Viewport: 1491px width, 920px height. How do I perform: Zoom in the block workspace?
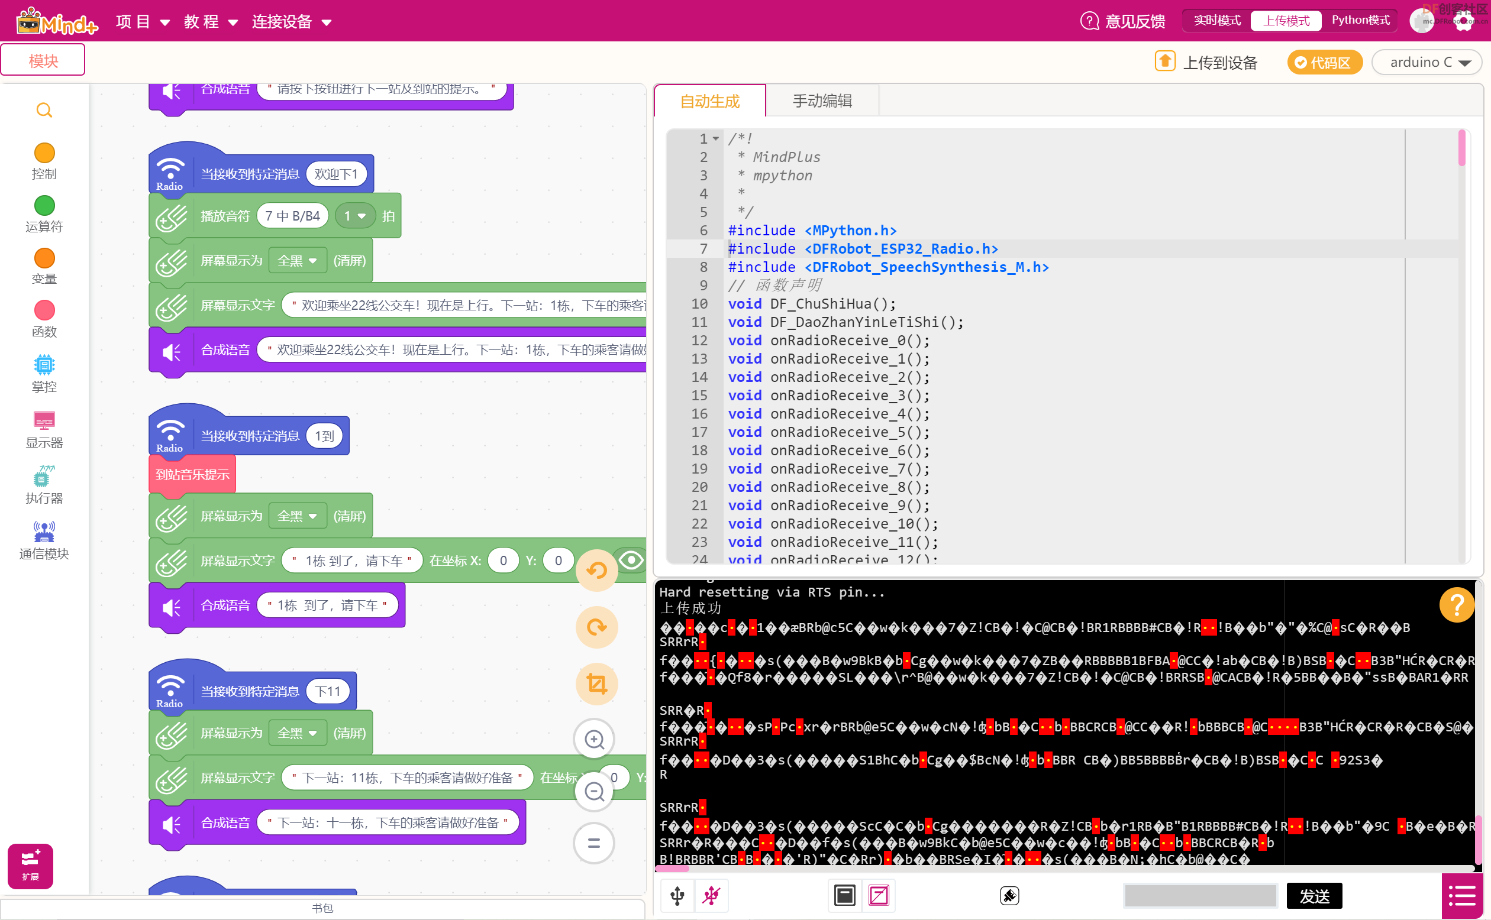pos(594,739)
